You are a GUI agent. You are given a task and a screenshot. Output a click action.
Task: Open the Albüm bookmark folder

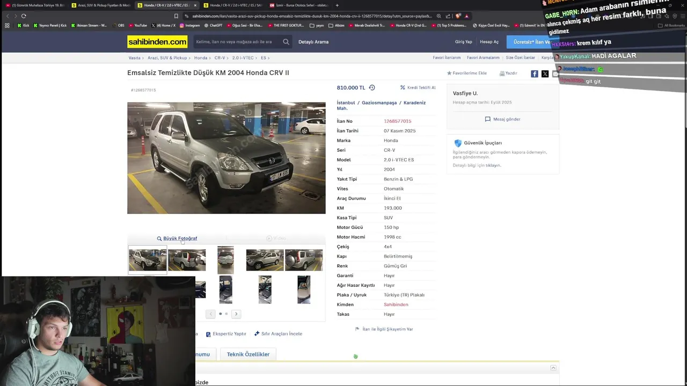click(337, 25)
